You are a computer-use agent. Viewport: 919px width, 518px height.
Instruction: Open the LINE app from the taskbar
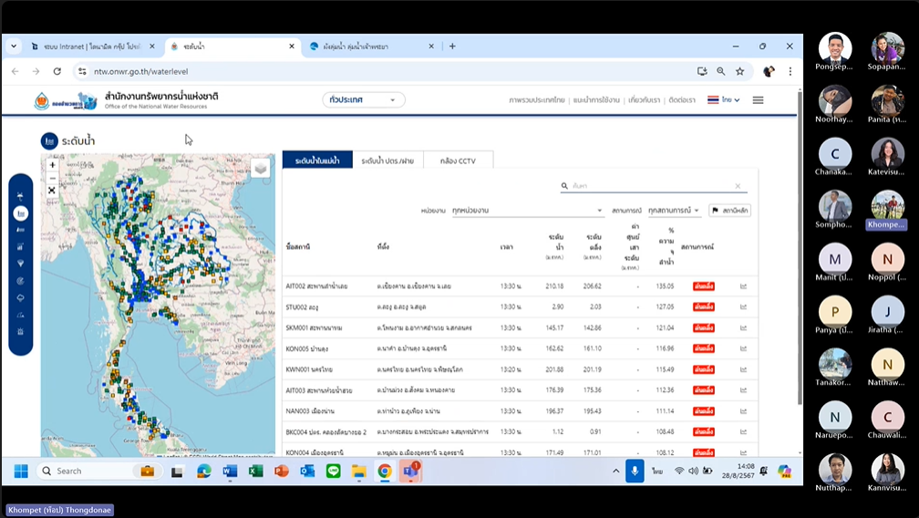point(334,471)
